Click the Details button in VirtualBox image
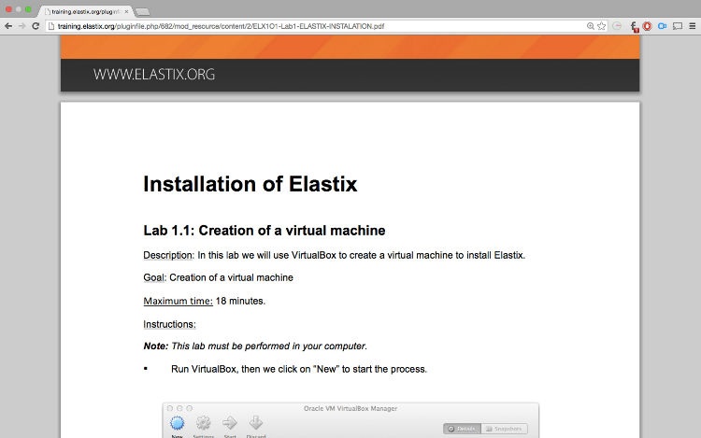701x438 pixels. coord(465,429)
